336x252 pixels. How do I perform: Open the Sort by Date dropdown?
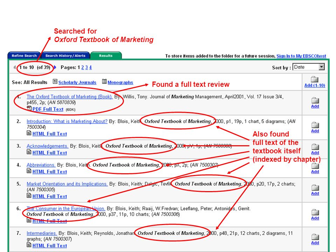(x=309, y=67)
